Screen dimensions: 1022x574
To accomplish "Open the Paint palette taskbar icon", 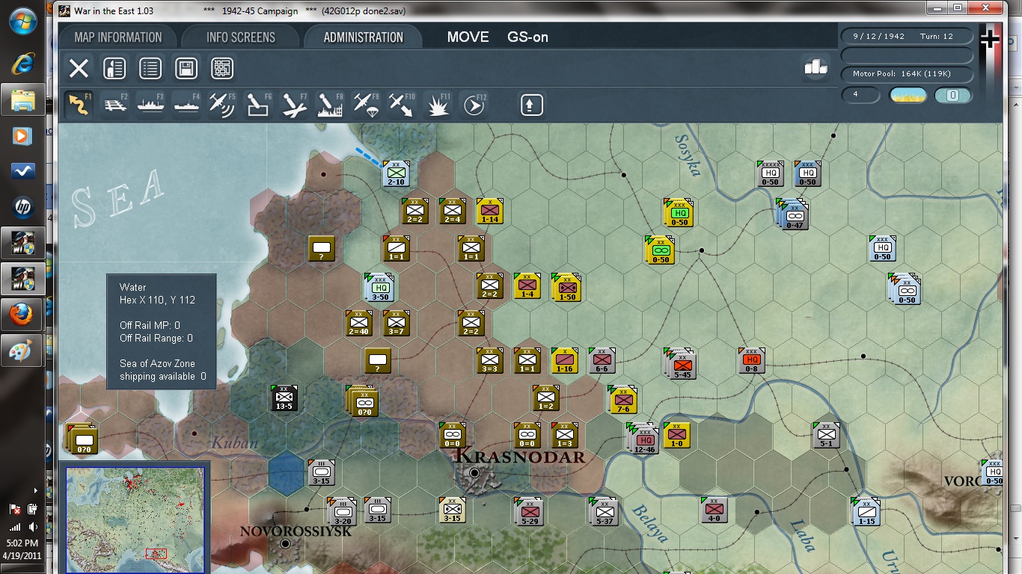I will 22,351.
